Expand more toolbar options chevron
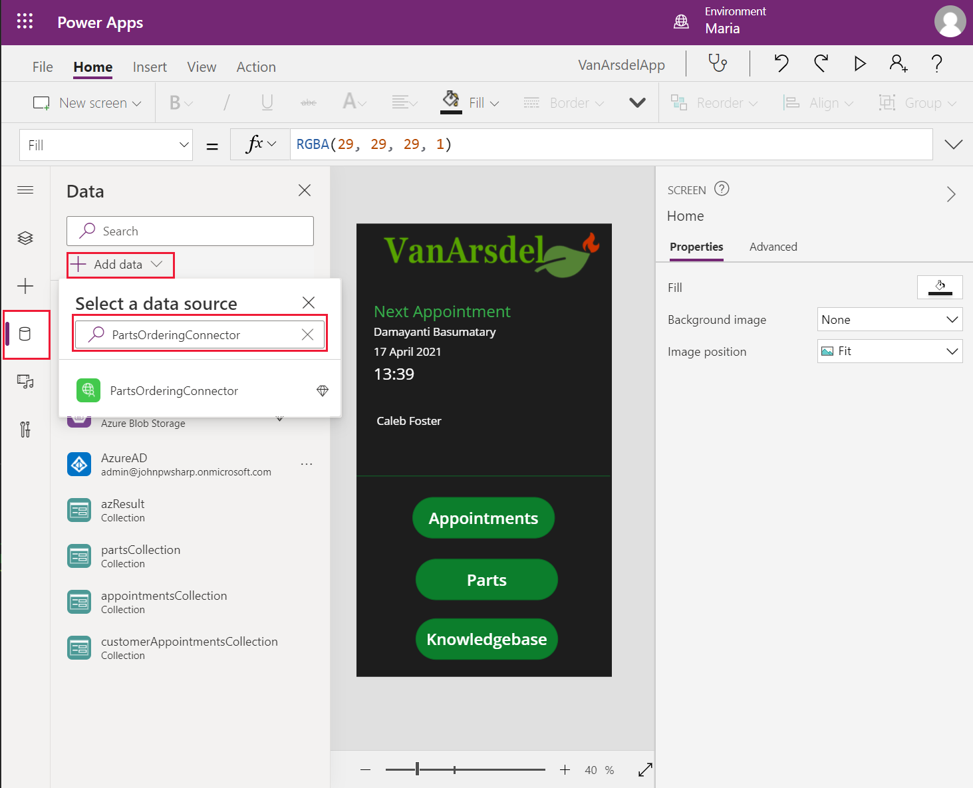This screenshot has height=788, width=973. [x=637, y=103]
